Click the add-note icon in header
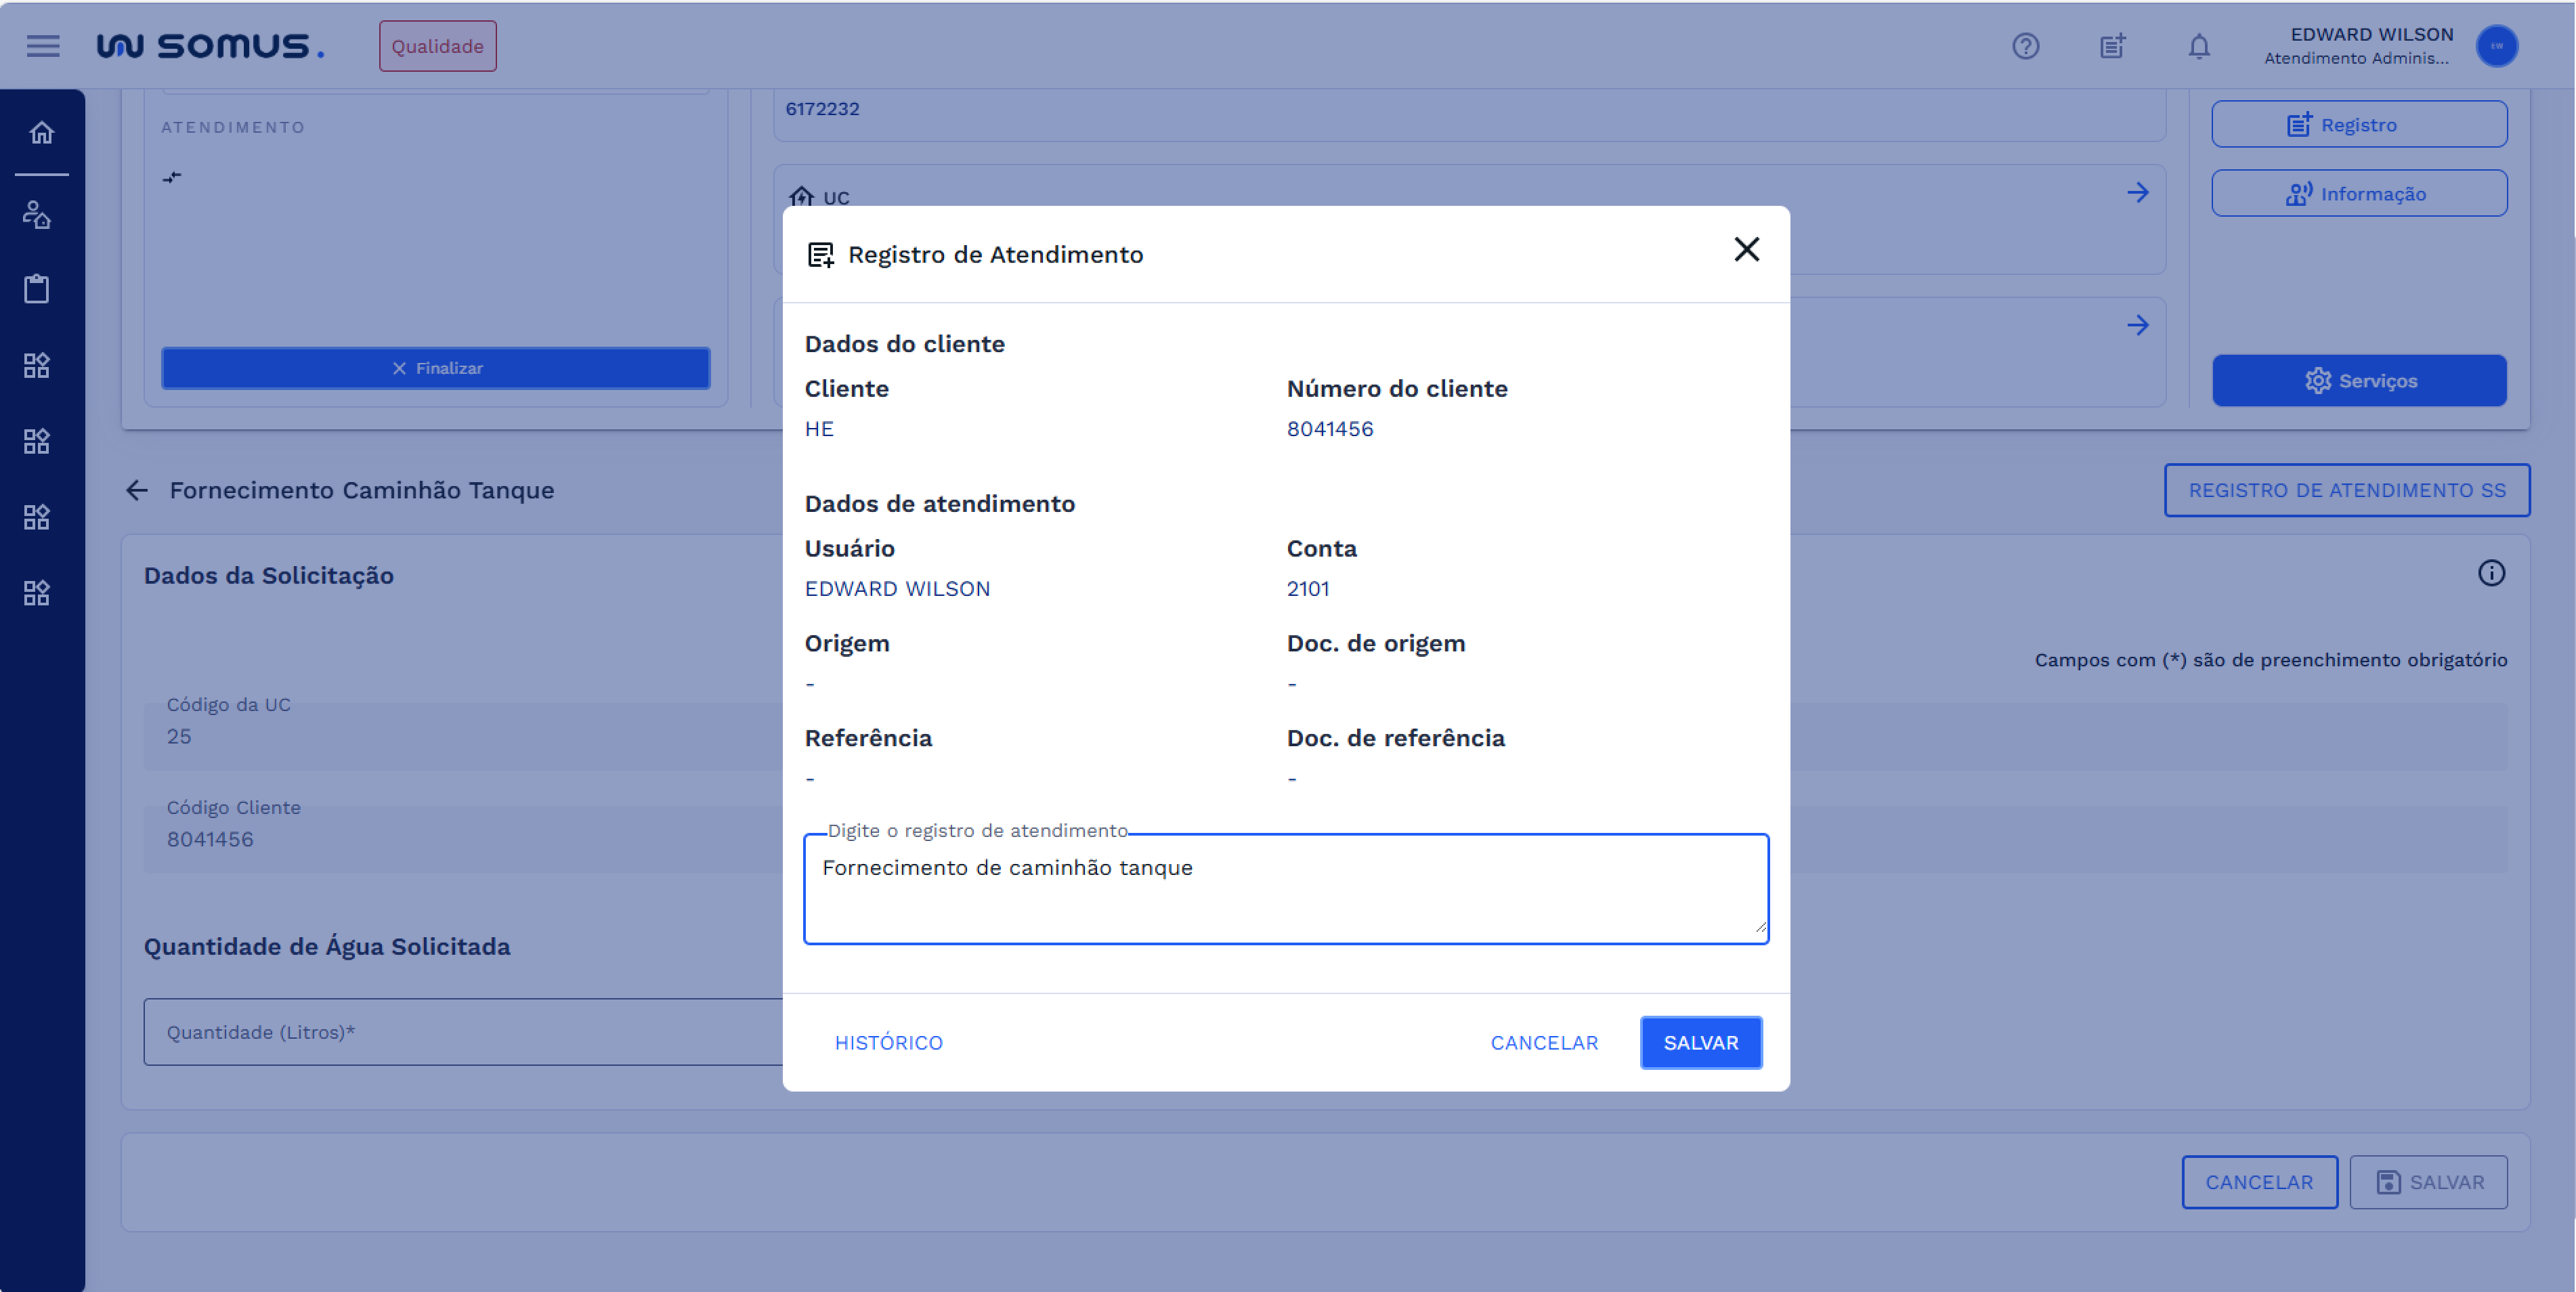 [2112, 46]
